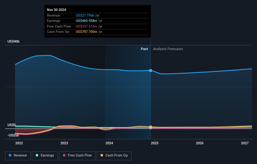The width and height of the screenshot is (257, 164).
Task: Click the revenue value US$27.796b in tooltip
Action: [85, 15]
